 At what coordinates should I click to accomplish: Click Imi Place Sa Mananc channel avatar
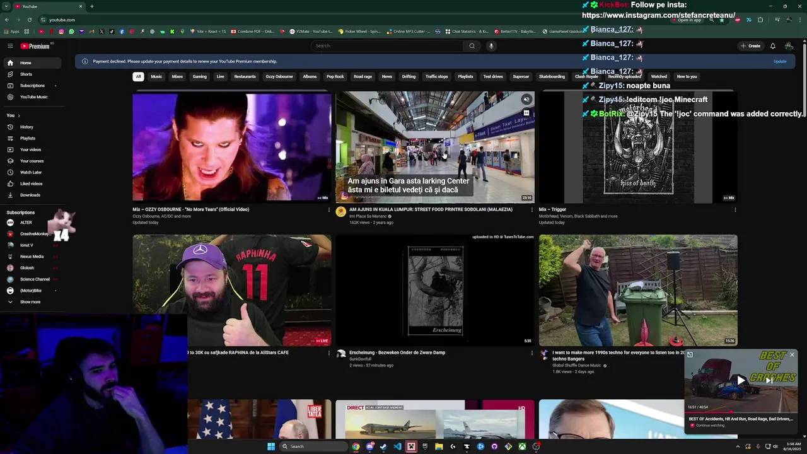coord(341,212)
